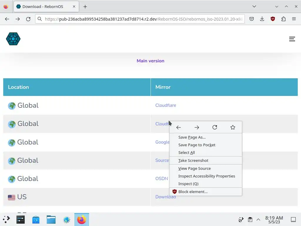This screenshot has width=301, height=226.
Task: Click the Mirror column header
Action: click(x=224, y=87)
